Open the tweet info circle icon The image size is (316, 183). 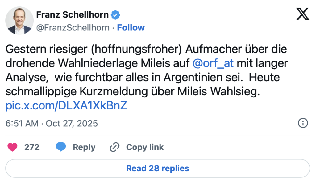(x=303, y=123)
